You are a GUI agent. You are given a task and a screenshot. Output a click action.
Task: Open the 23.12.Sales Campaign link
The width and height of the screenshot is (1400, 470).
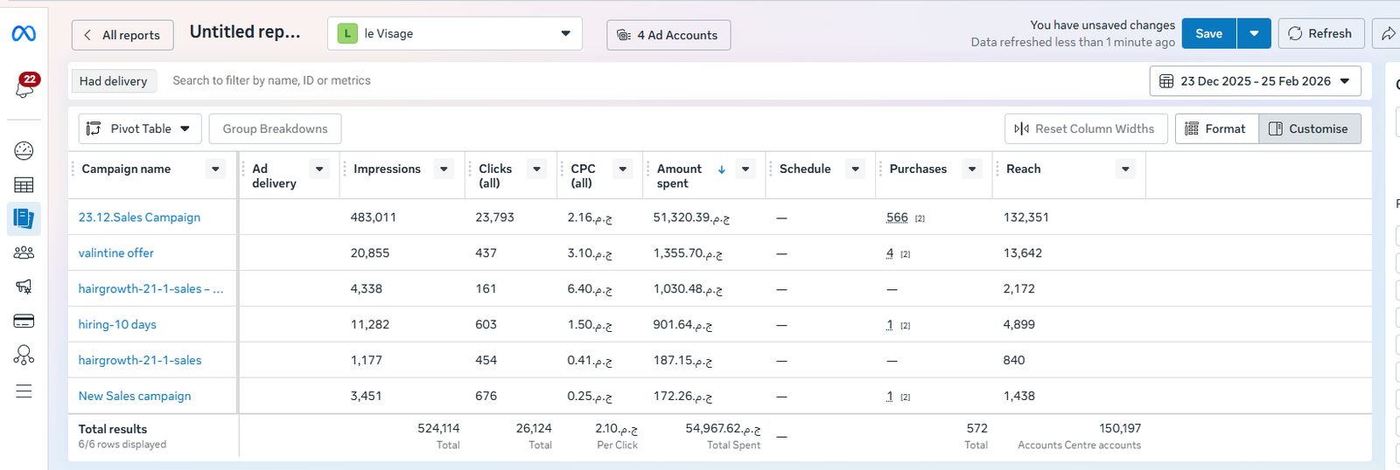point(139,218)
